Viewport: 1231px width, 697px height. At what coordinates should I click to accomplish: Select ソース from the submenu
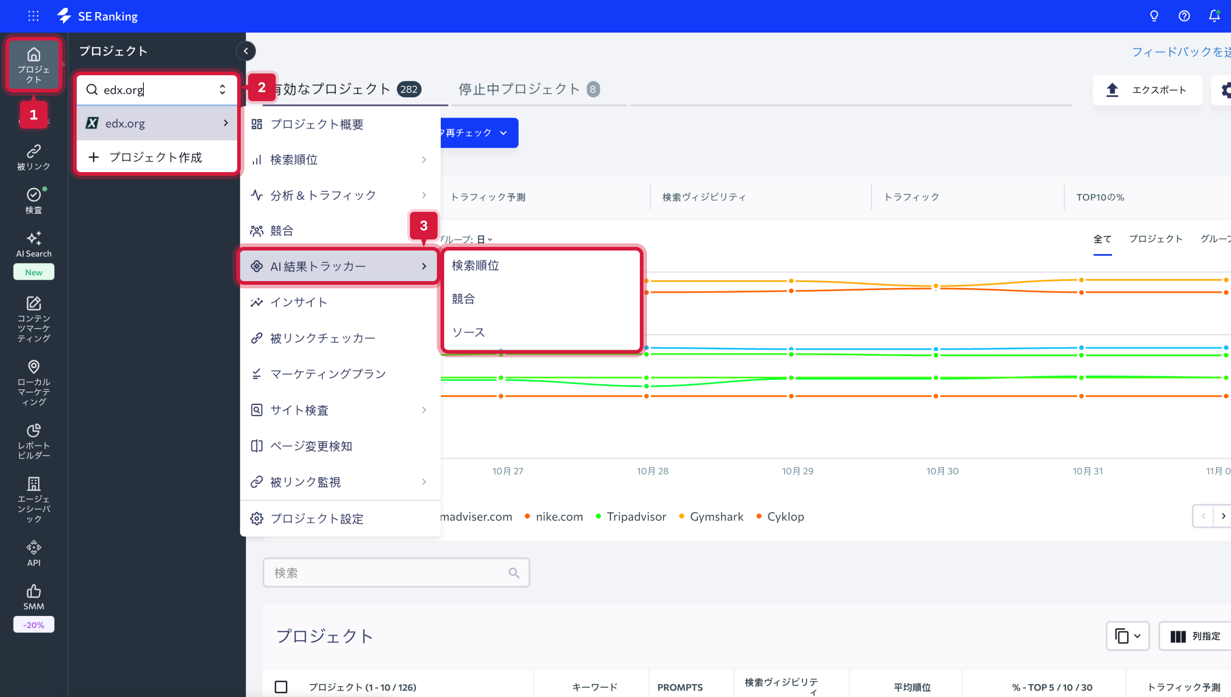tap(468, 332)
